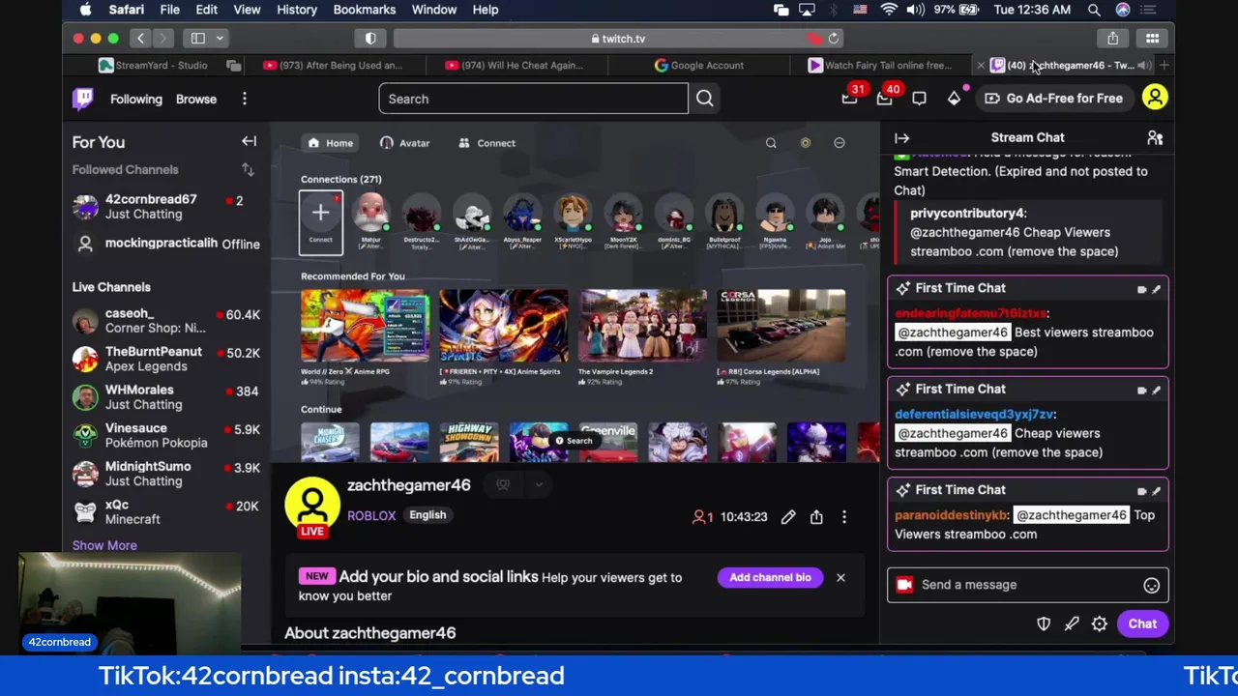The height and width of the screenshot is (696, 1238).
Task: Click Go Ad-Free for Free button
Action: point(1054,99)
